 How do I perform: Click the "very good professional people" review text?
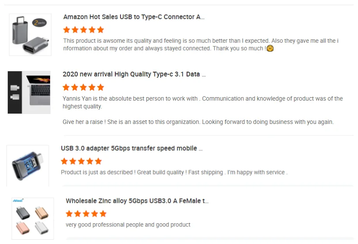(x=128, y=225)
